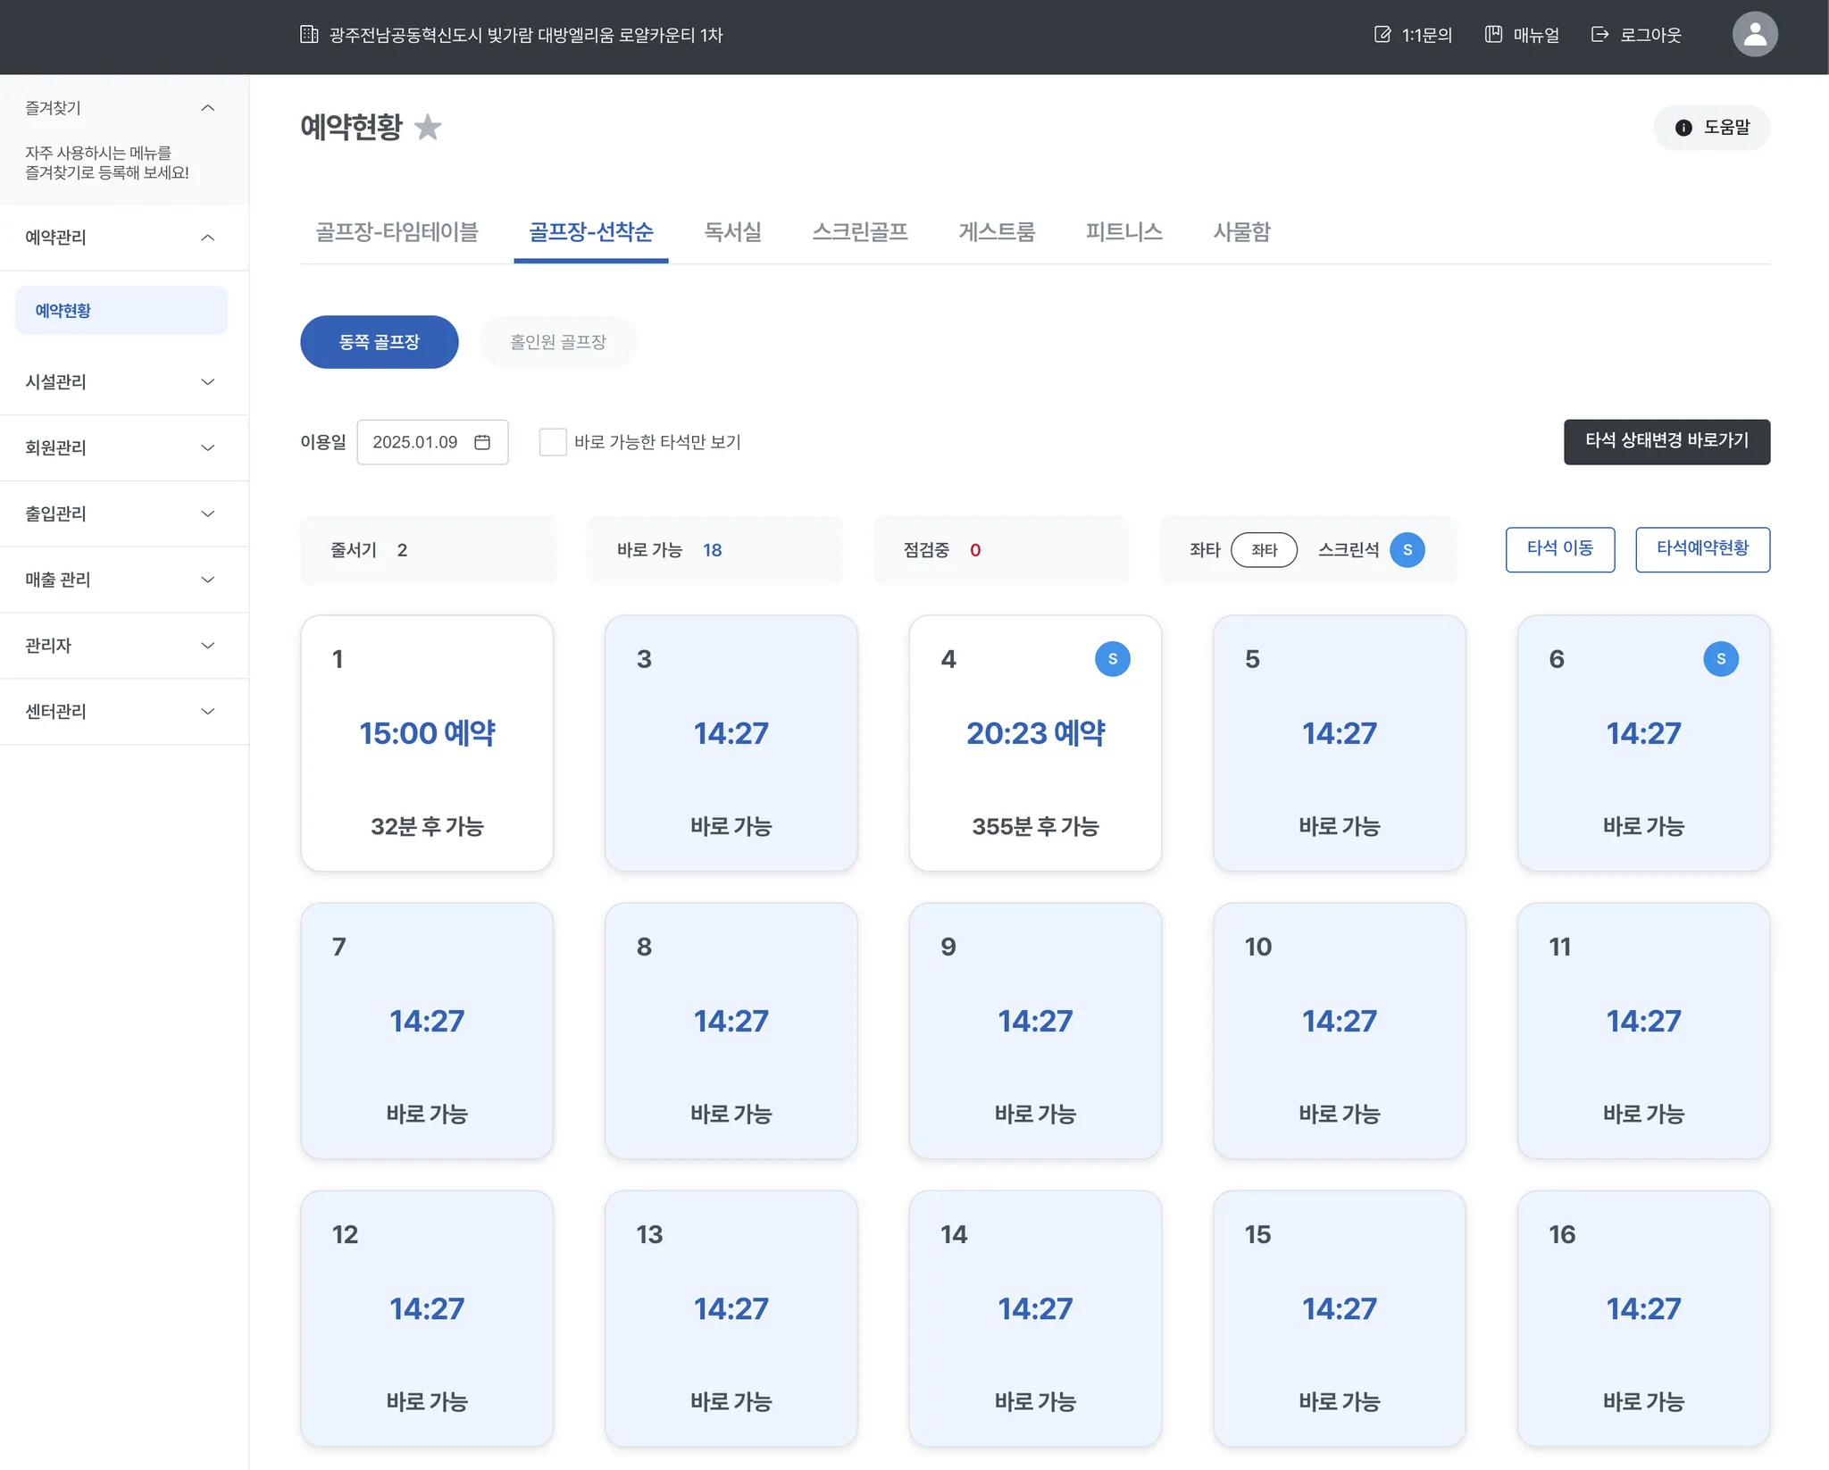Enable 바로 가능한 타석만 보기 checkbox
Screen dimensions: 1829x1470
point(553,442)
